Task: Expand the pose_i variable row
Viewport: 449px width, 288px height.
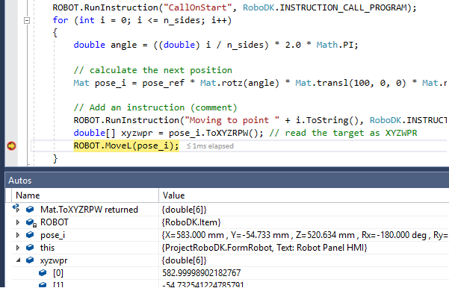Action: pyautogui.click(x=18, y=235)
